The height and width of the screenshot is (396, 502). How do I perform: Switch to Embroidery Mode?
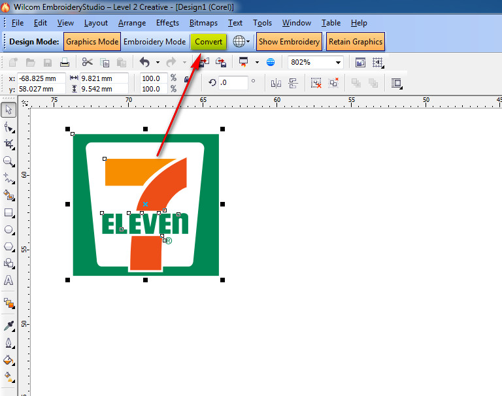point(155,42)
